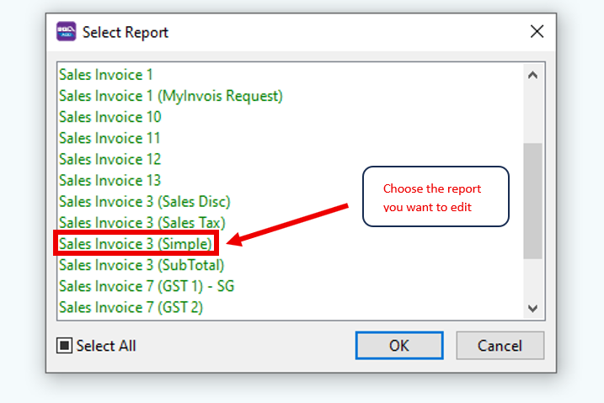
Task: Click the vertical scrollbar thumb
Action: coord(532,200)
